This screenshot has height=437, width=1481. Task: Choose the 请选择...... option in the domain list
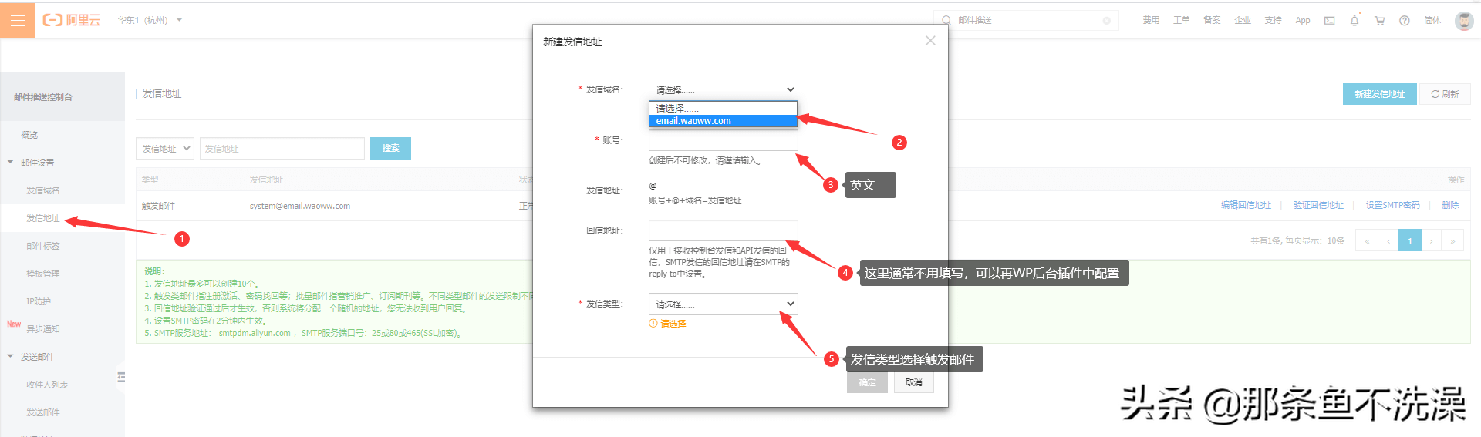(x=723, y=109)
